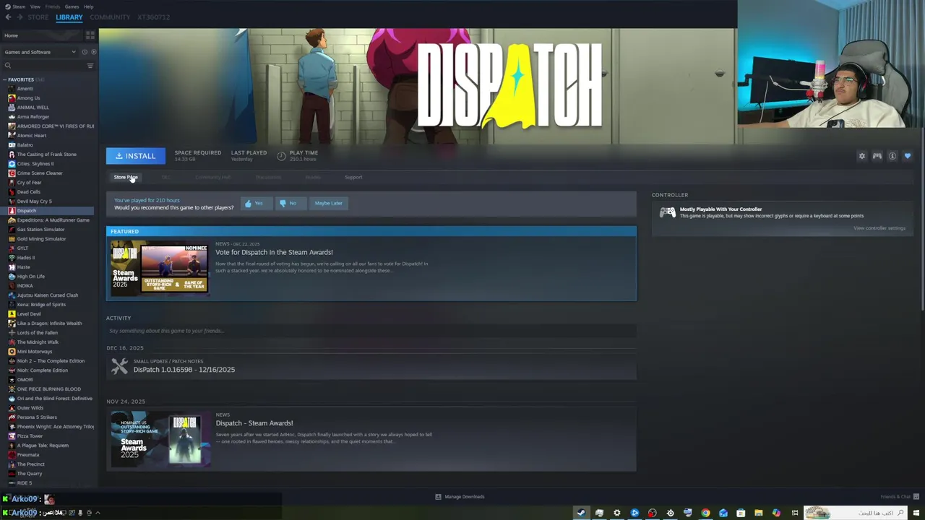Select Amenti in the library list
Screen dimensions: 925x520
[25, 89]
